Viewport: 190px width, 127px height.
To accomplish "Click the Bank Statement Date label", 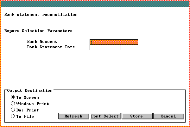I will 51,47.
